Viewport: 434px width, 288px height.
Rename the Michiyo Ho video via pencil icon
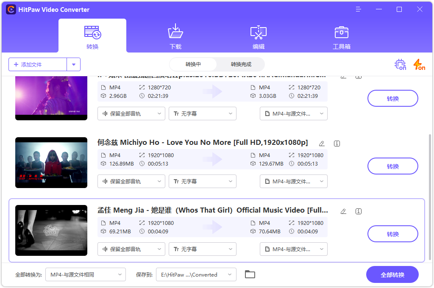pyautogui.click(x=322, y=143)
